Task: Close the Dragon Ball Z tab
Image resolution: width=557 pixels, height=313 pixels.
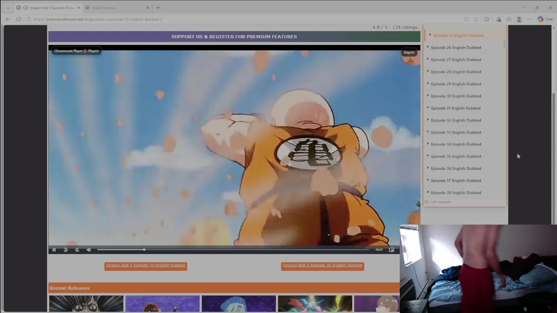Action: 78,8
